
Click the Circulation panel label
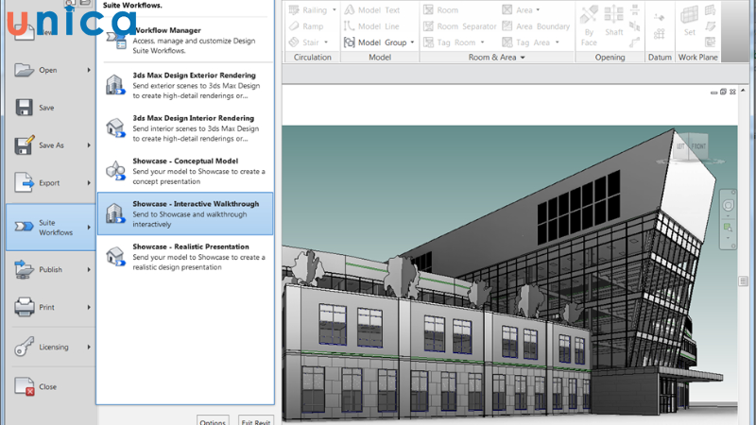[313, 58]
